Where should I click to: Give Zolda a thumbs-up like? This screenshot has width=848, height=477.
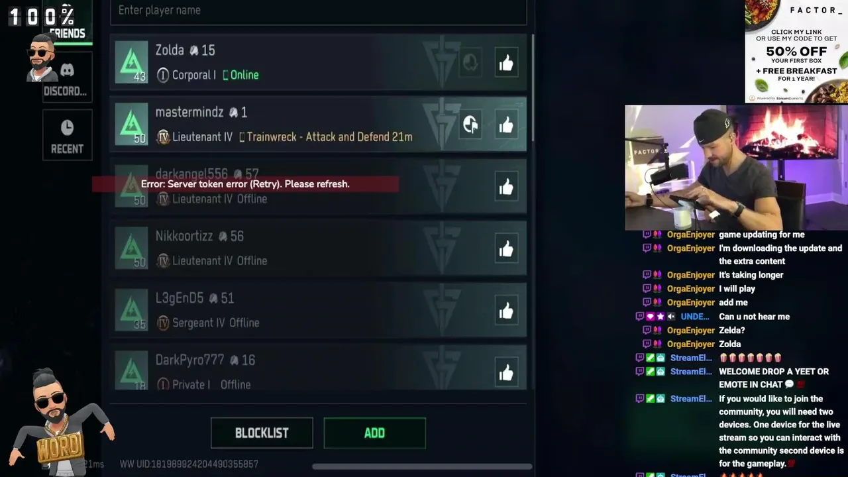coord(506,63)
